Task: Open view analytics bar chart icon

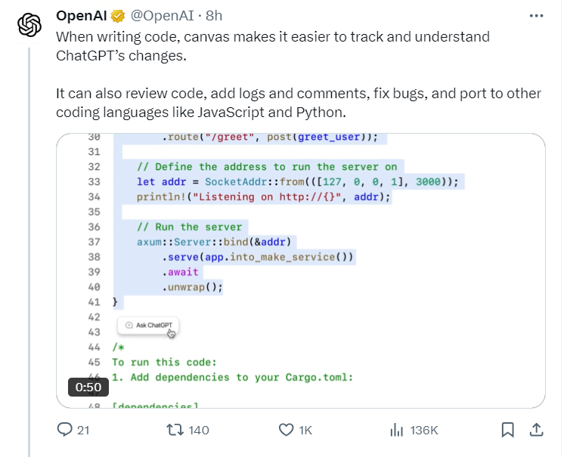Action: point(397,430)
